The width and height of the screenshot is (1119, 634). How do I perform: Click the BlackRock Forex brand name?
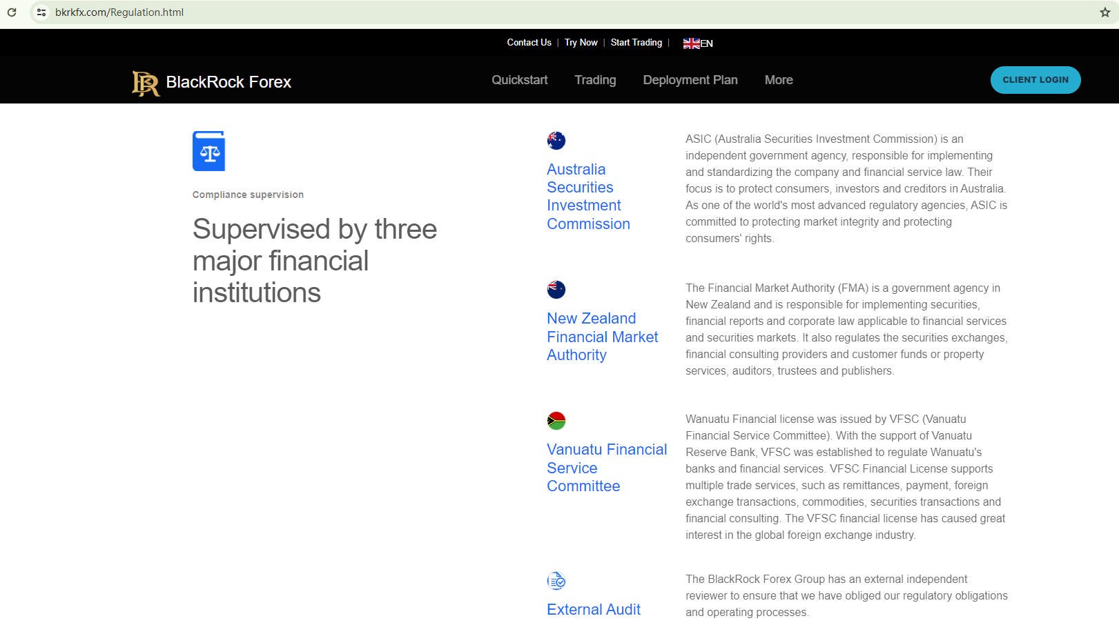pyautogui.click(x=228, y=82)
